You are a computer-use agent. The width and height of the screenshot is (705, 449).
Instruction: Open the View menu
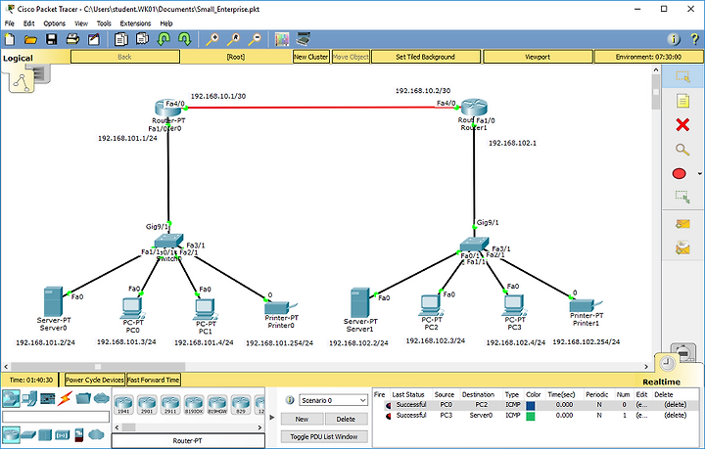(x=81, y=23)
